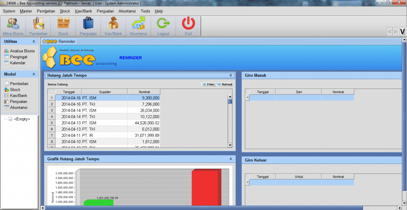Select Pembelian in Modul panel
The width and height of the screenshot is (407, 210).
point(16,84)
